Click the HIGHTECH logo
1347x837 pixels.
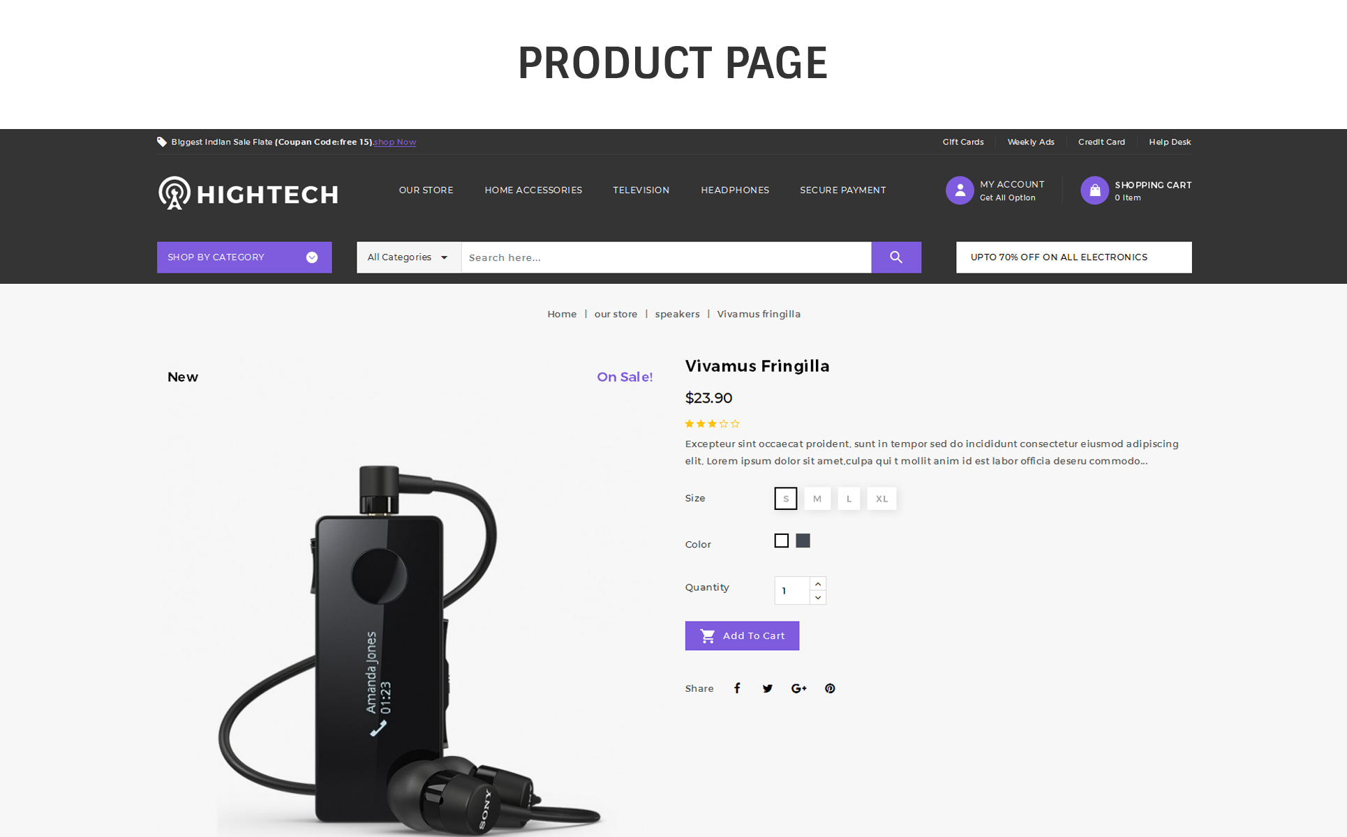[x=248, y=193]
